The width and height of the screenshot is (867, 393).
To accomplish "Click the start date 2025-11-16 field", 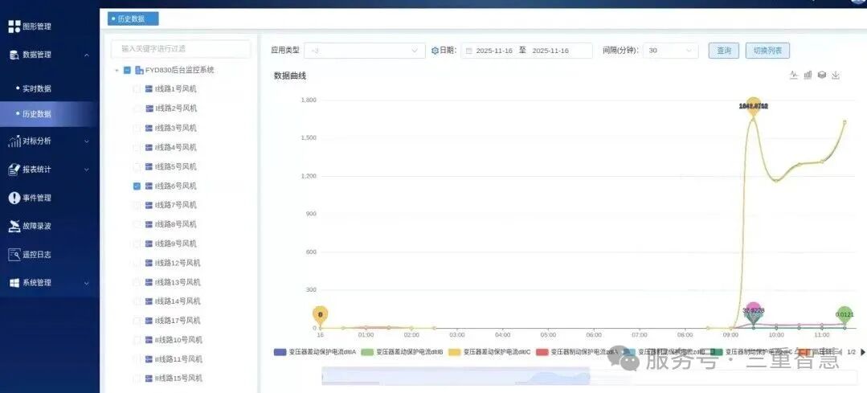I will pos(494,51).
